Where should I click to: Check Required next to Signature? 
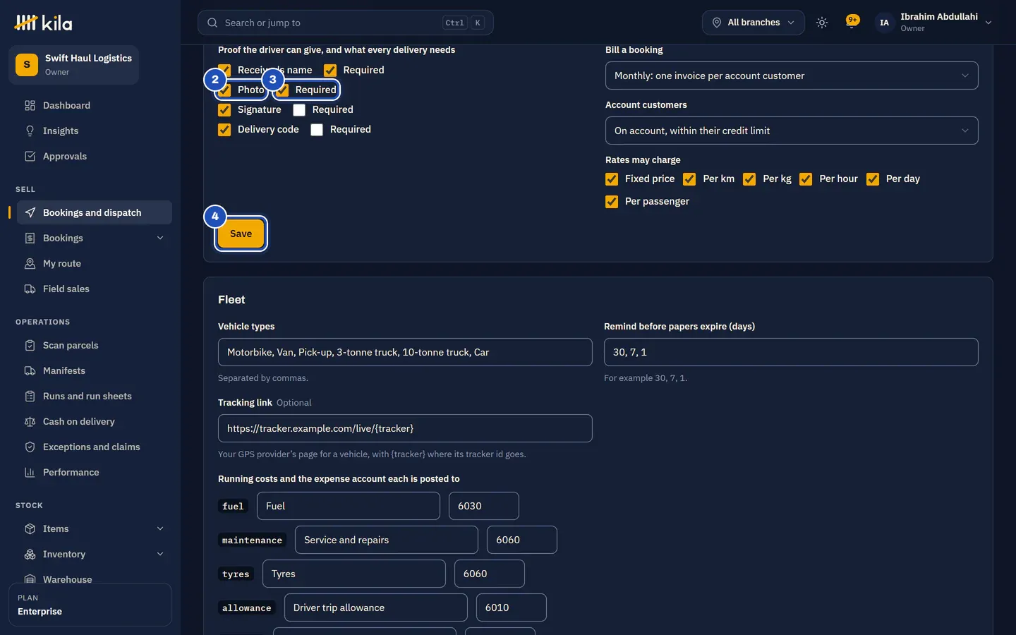point(299,110)
